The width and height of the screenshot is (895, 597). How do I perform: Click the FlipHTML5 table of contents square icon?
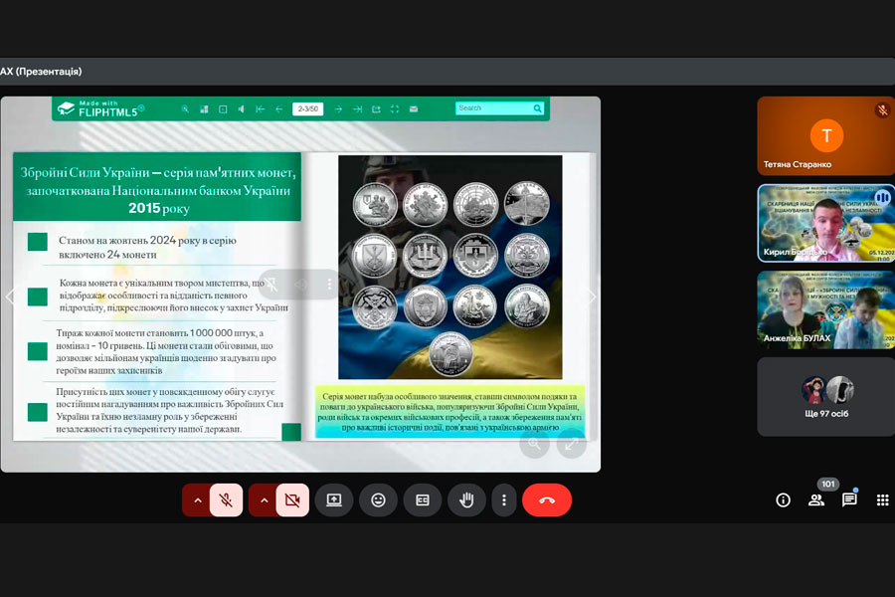tap(223, 108)
